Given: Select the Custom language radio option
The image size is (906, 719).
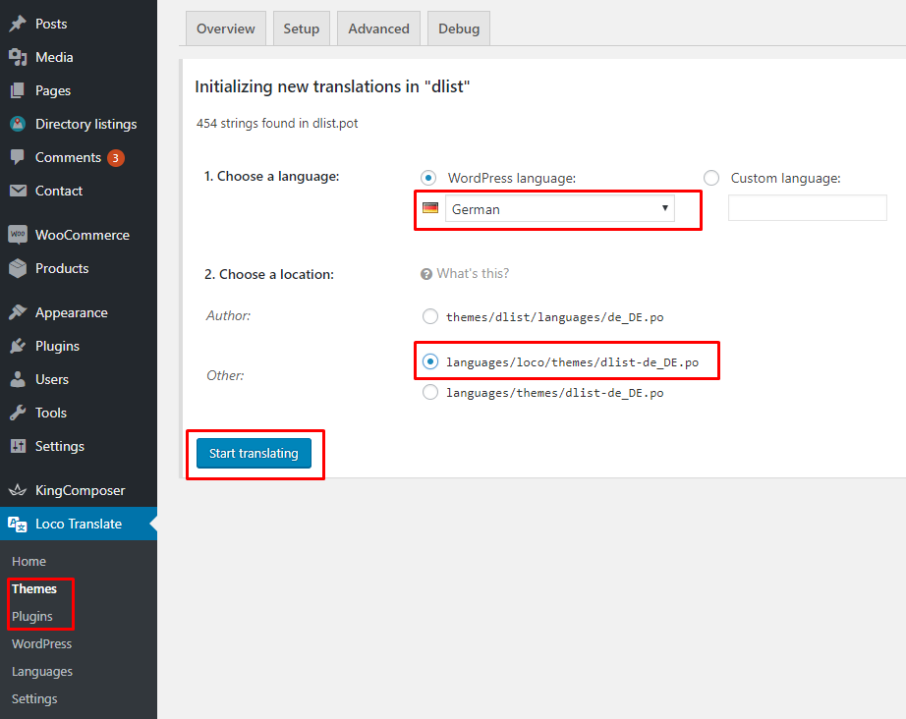Looking at the screenshot, I should click(x=711, y=178).
